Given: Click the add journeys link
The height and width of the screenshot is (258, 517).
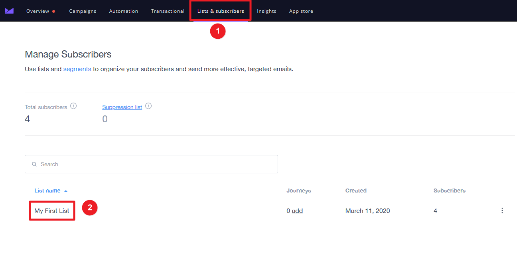Looking at the screenshot, I should tap(297, 210).
